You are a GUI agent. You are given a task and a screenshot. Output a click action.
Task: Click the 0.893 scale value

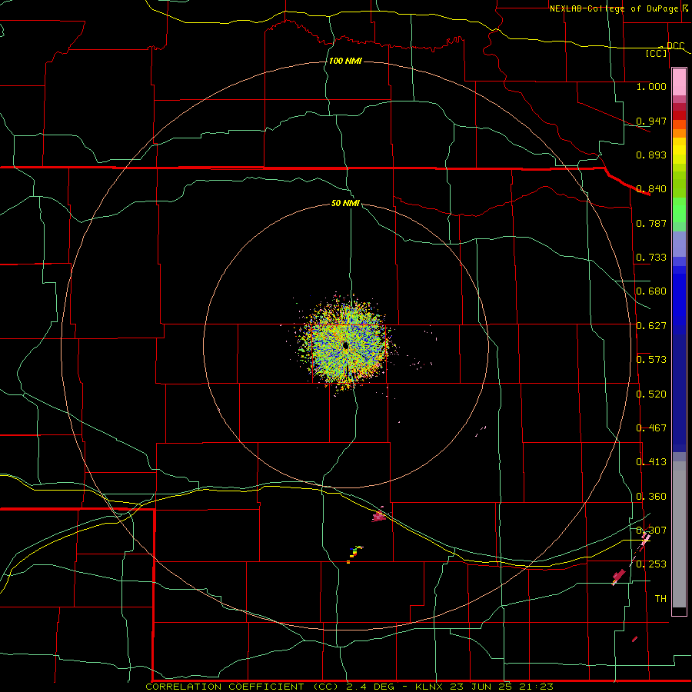651,155
